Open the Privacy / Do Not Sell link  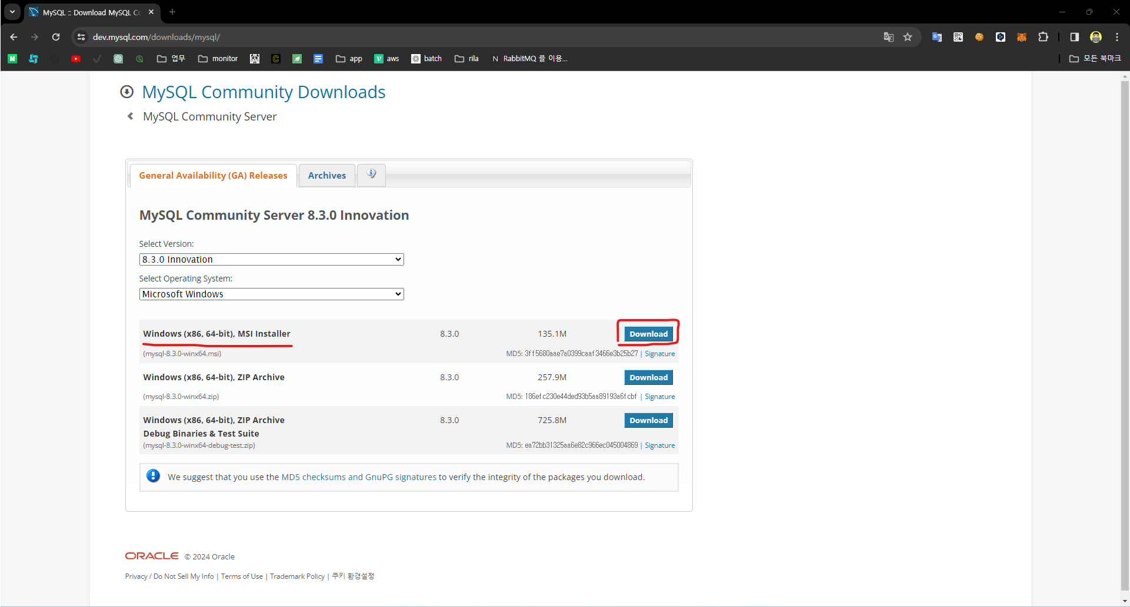click(x=169, y=576)
